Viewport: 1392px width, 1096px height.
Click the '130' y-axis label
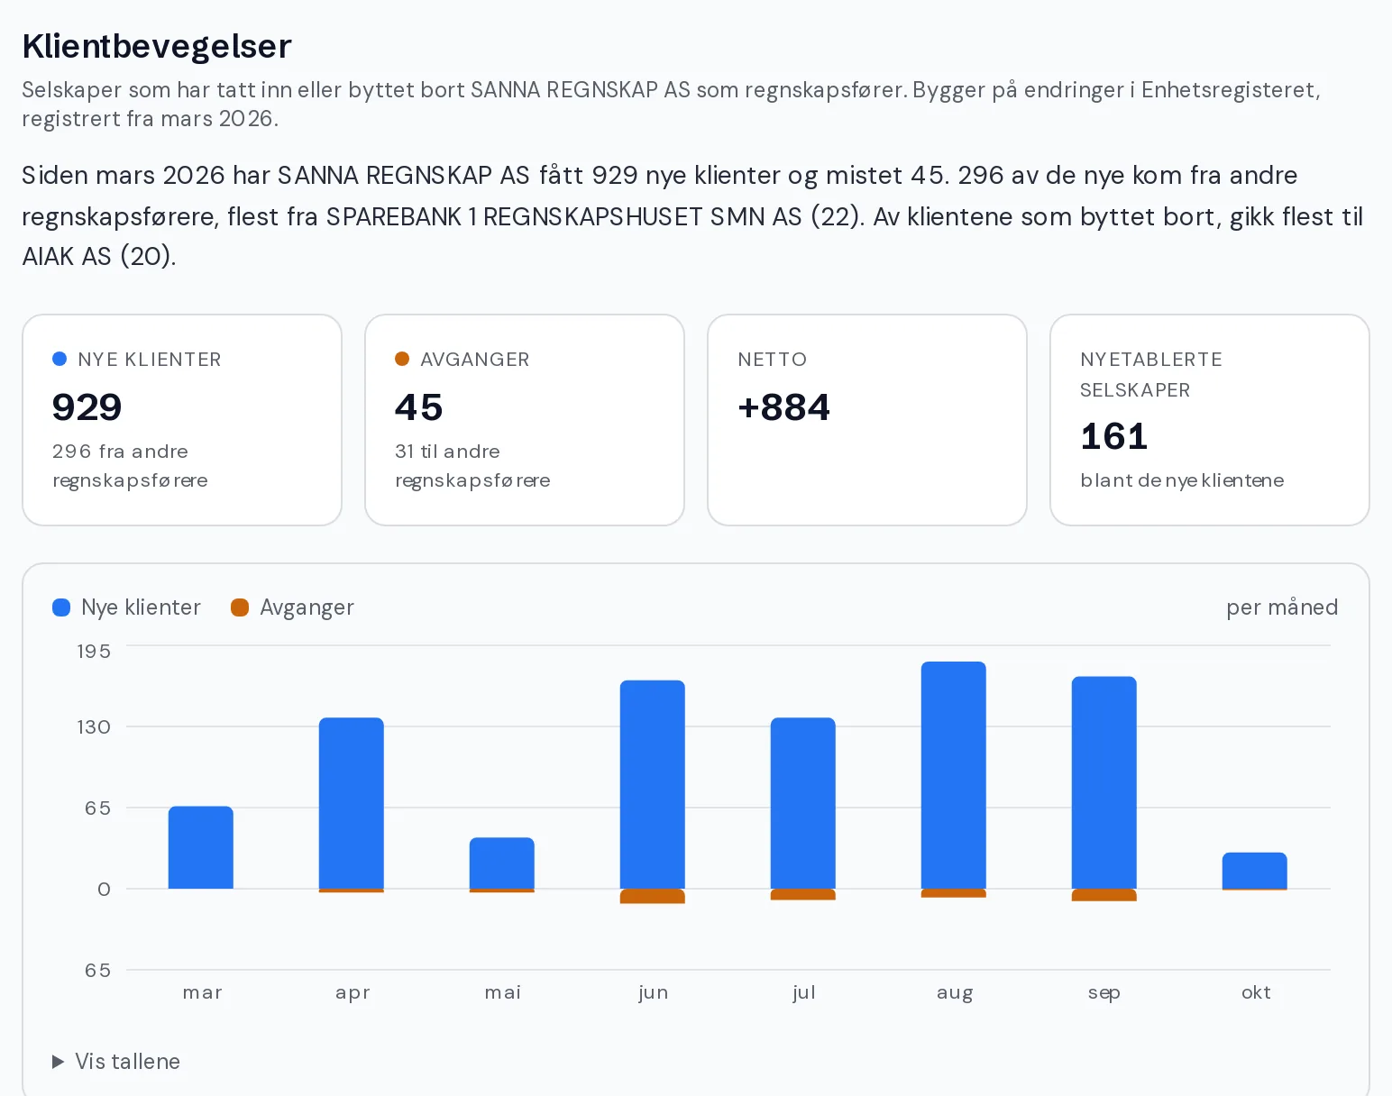pyautogui.click(x=94, y=727)
